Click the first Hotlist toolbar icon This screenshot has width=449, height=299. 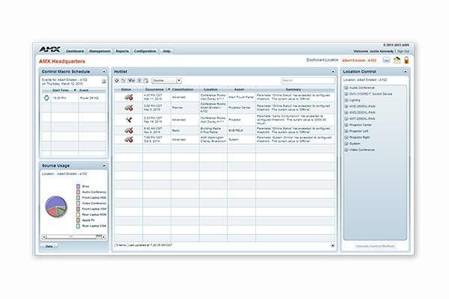click(117, 81)
